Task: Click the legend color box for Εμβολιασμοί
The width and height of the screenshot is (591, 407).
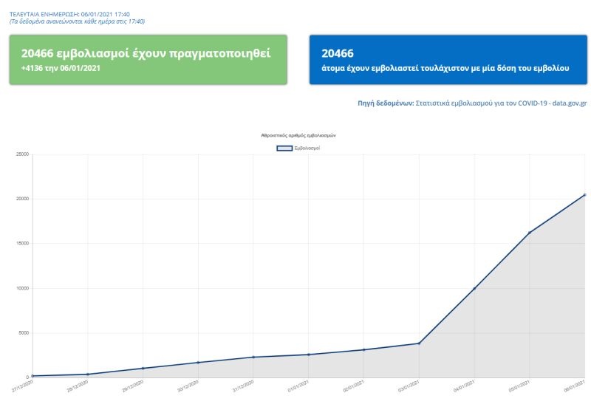Action: tap(284, 148)
